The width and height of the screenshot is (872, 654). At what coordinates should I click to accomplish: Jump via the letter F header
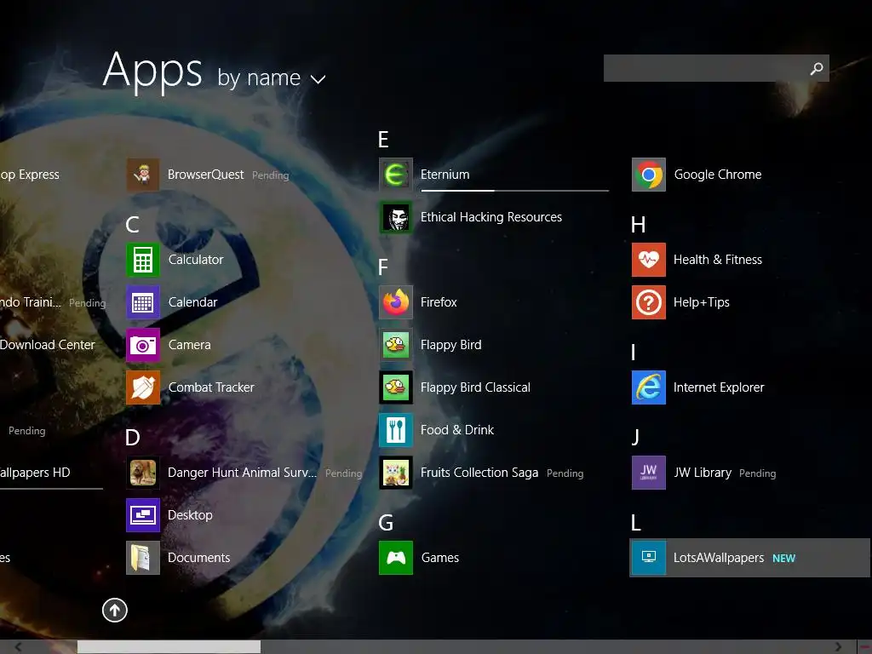(382, 267)
